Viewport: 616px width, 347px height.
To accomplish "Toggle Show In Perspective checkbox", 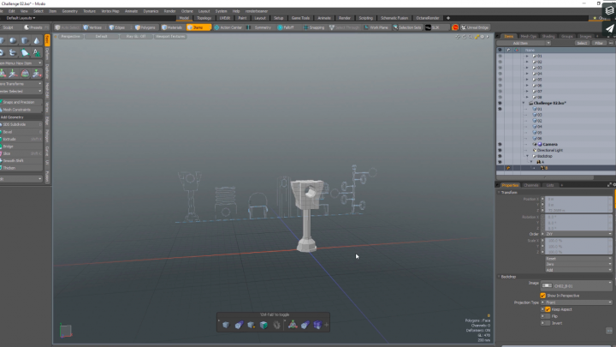I will 542,295.
